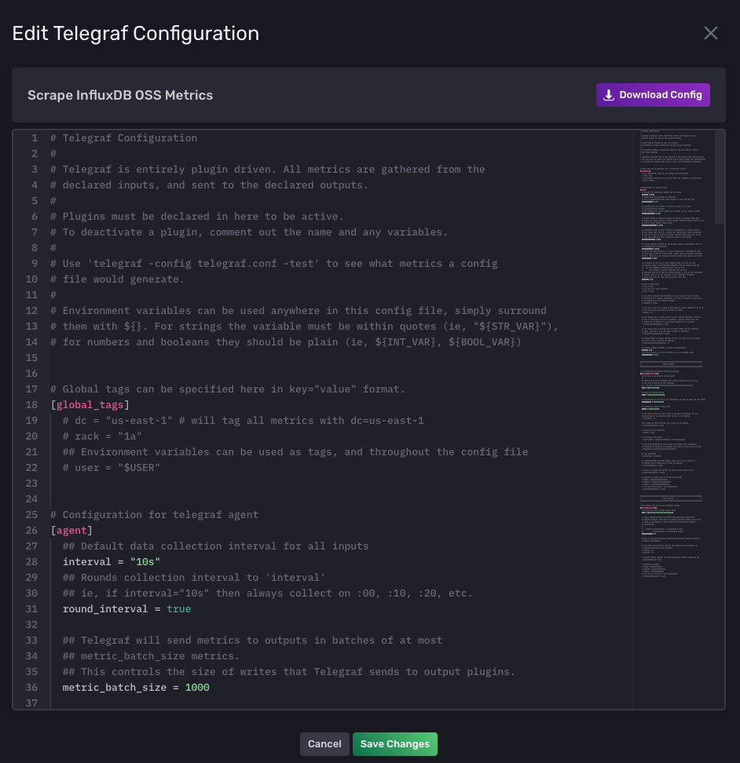
Task: Click the metric_batch_size value 1000
Action: coord(197,688)
